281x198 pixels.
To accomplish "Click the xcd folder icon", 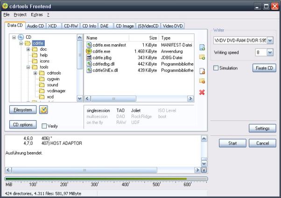I will (x=42, y=97).
